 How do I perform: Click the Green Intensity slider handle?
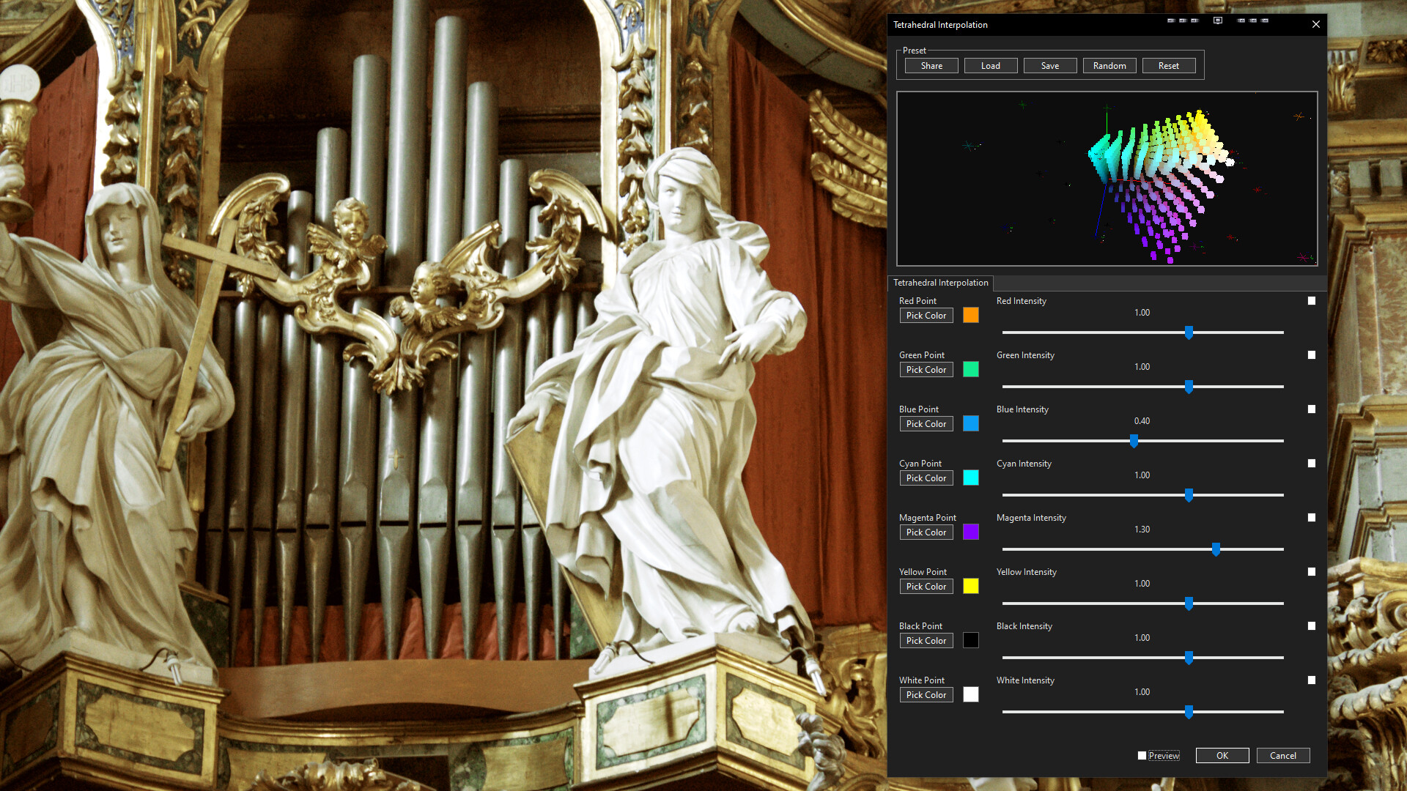pos(1189,387)
